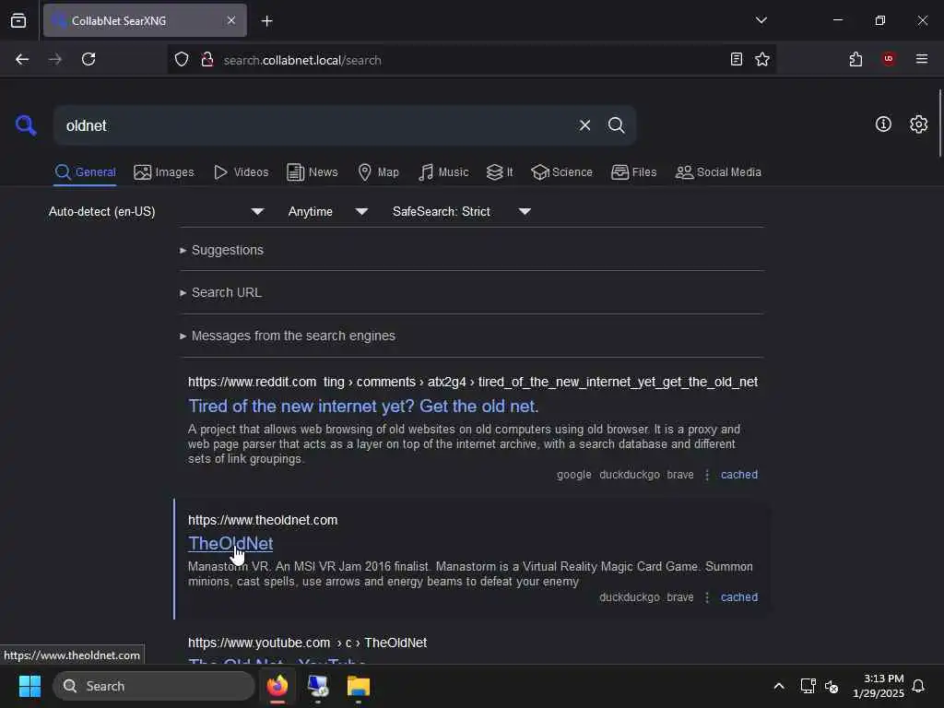Switch to the Files category
This screenshot has width=944, height=708.
pos(634,172)
